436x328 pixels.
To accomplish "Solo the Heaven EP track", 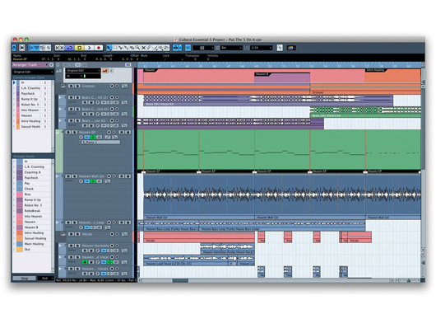I will 74,133.
